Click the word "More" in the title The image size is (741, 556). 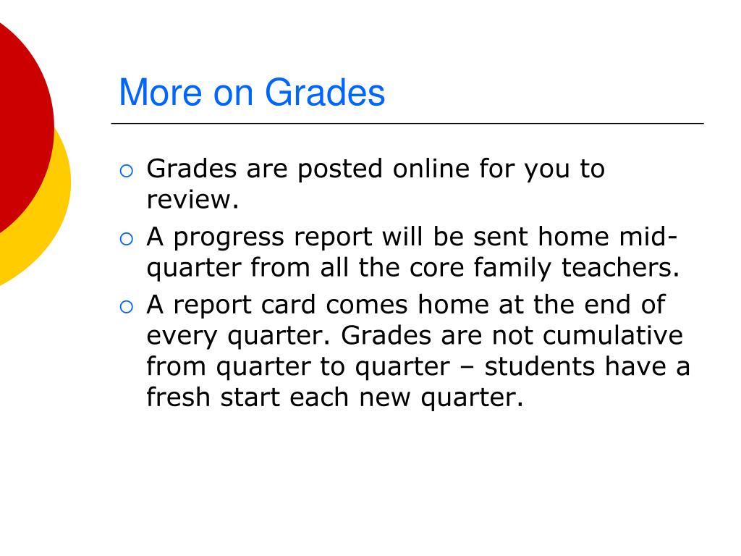tap(160, 92)
